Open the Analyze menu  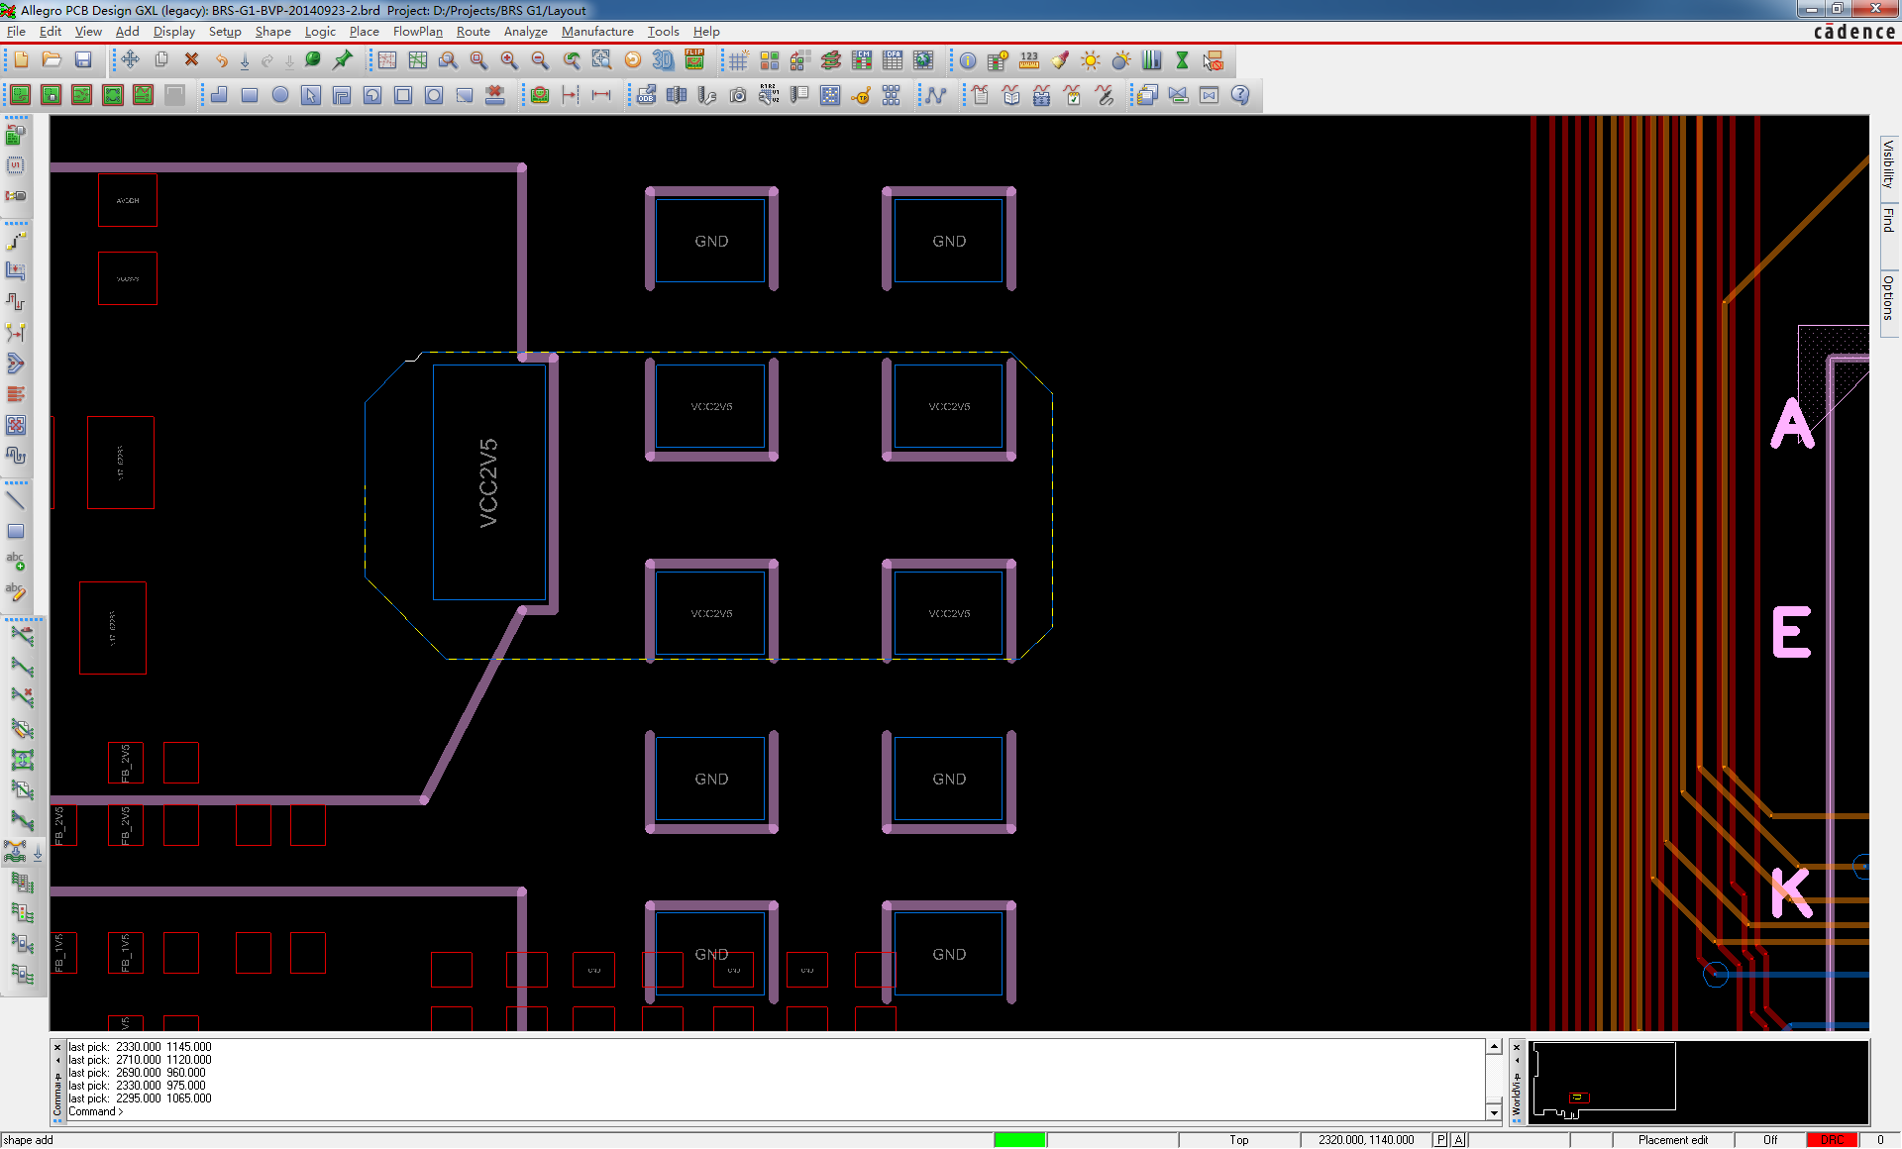point(525,32)
